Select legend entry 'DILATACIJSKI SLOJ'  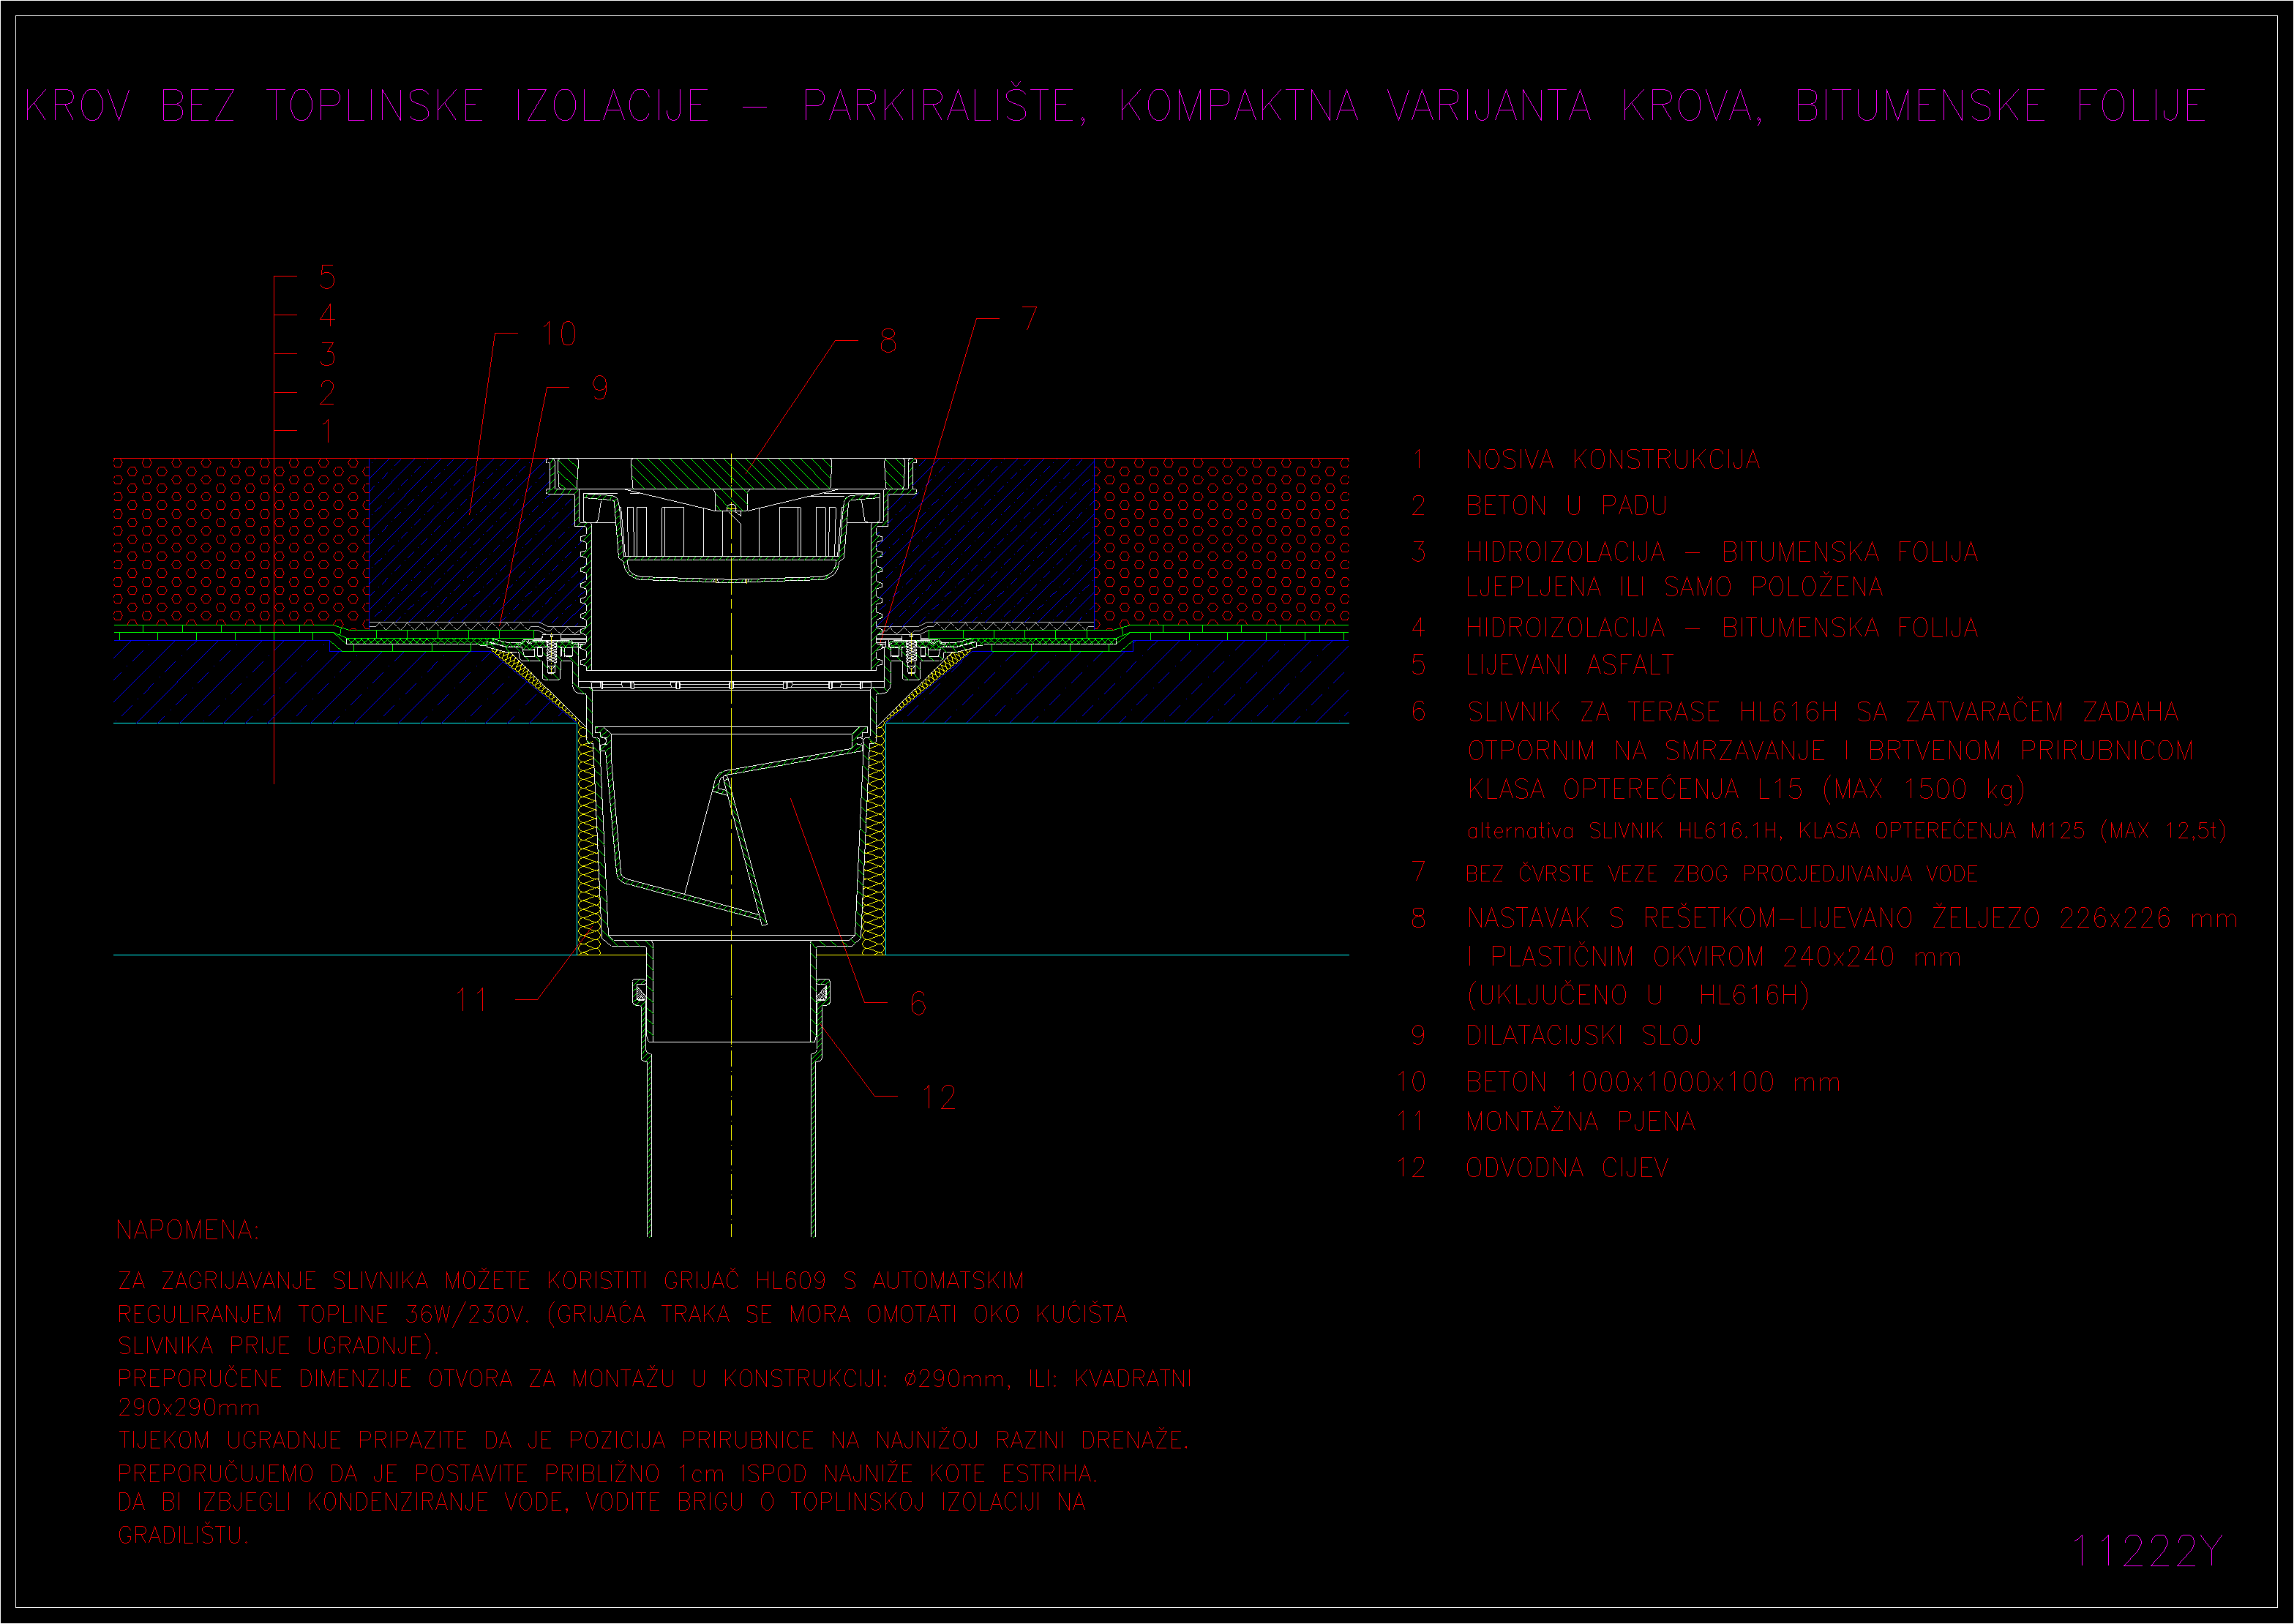(1583, 1036)
